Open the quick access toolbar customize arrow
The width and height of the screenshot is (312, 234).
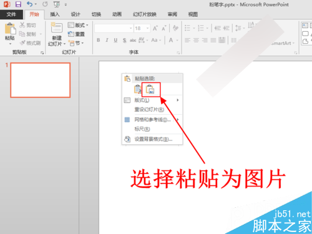pos(66,4)
